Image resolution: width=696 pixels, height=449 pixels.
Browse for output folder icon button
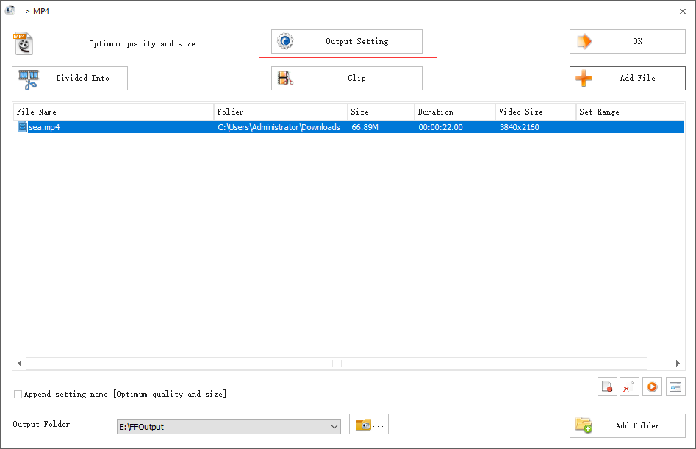pos(369,425)
